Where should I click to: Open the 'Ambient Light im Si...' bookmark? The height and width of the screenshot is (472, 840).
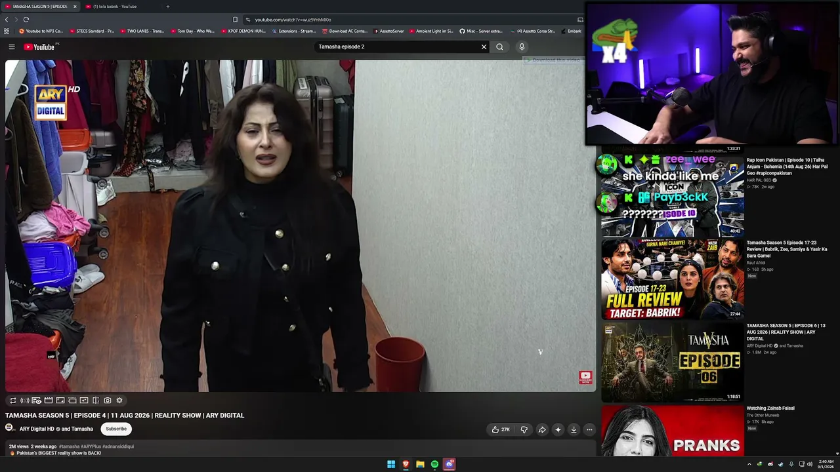click(x=431, y=31)
